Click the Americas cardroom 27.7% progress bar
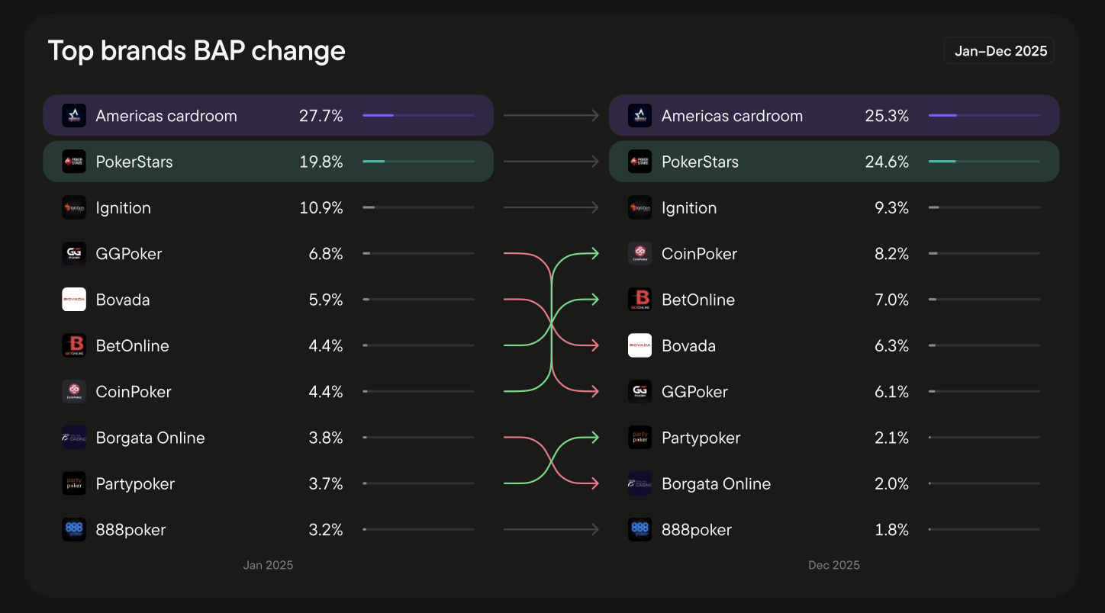The height and width of the screenshot is (613, 1105). tap(418, 116)
